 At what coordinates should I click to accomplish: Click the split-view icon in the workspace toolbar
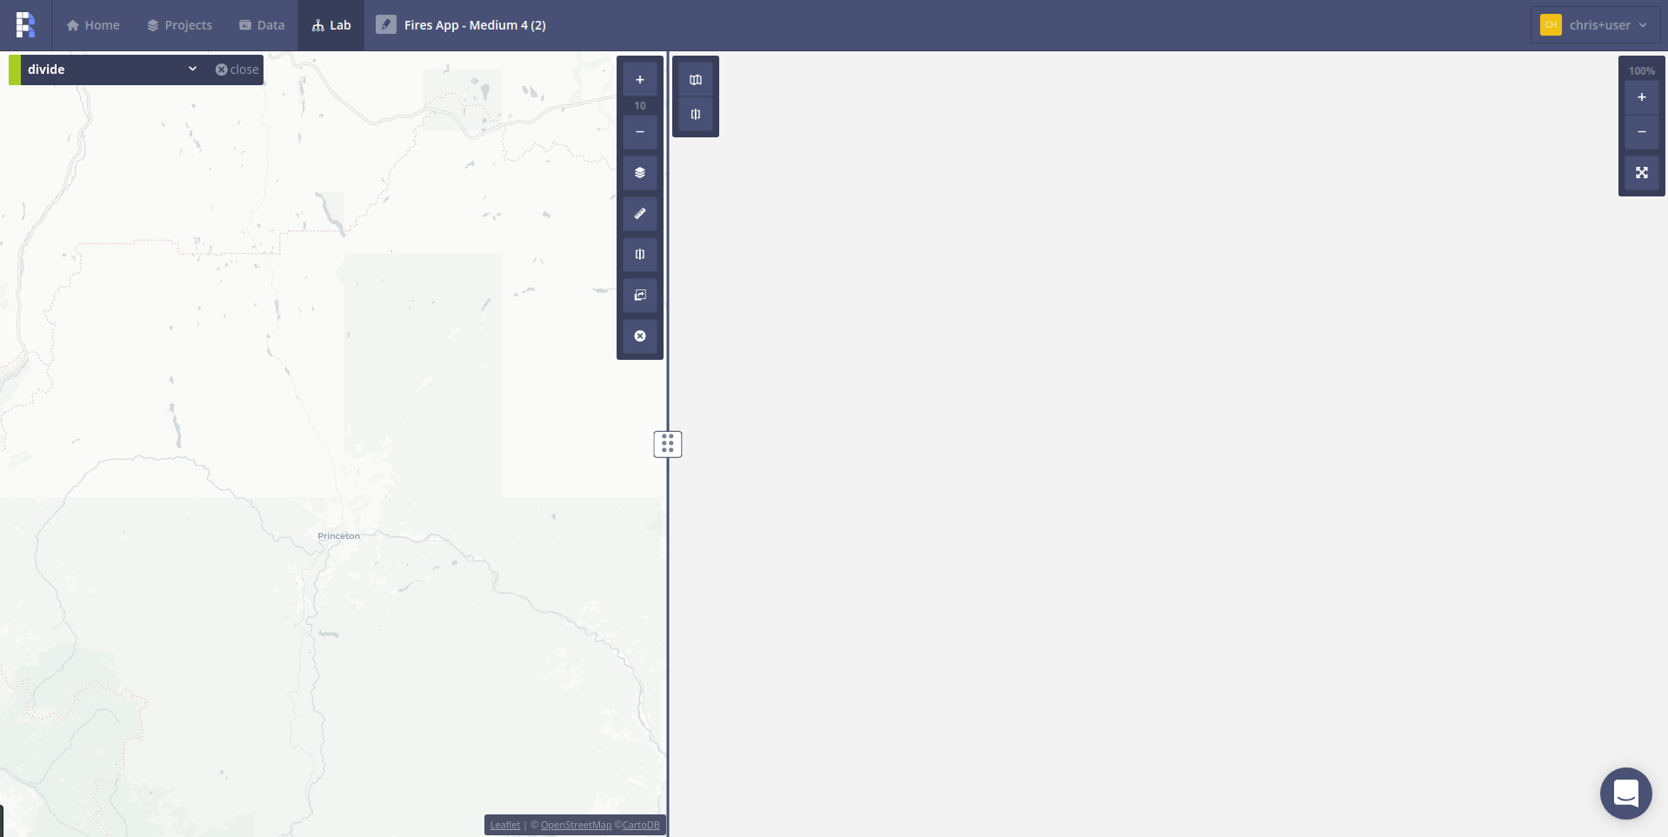tap(696, 114)
